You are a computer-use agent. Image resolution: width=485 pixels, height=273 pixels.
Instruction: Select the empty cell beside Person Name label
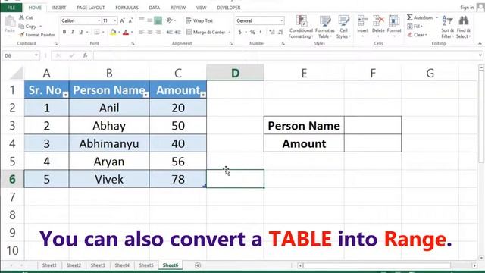(x=373, y=125)
